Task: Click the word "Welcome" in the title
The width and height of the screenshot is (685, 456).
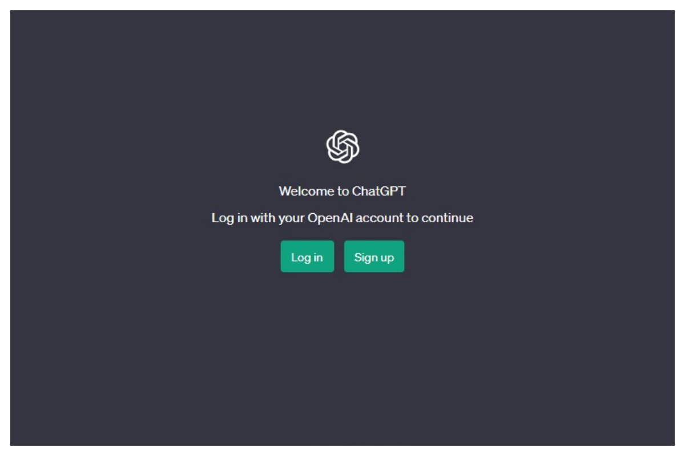Action: coord(306,192)
